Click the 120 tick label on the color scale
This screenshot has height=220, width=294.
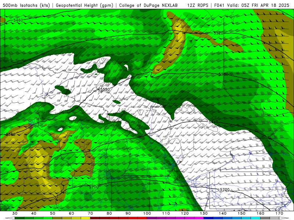coord(185,213)
